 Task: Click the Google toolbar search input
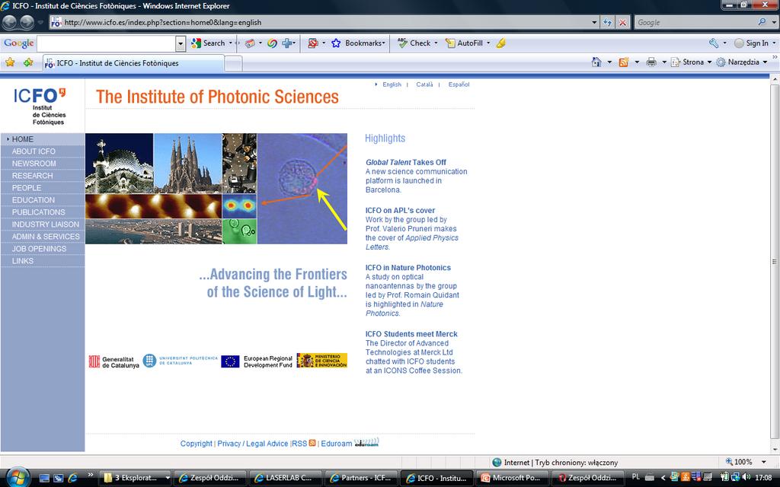[x=107, y=43]
